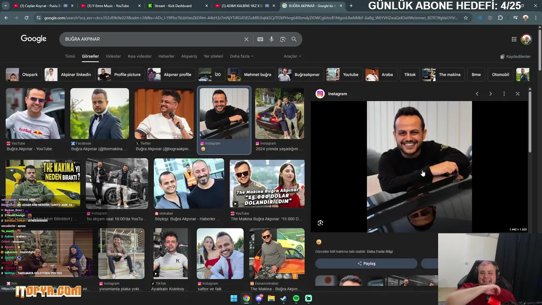Open the Google apps grid
The image size is (542, 305).
pyautogui.click(x=514, y=39)
